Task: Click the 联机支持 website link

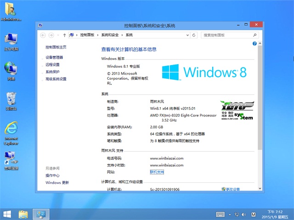Action: pos(157,172)
